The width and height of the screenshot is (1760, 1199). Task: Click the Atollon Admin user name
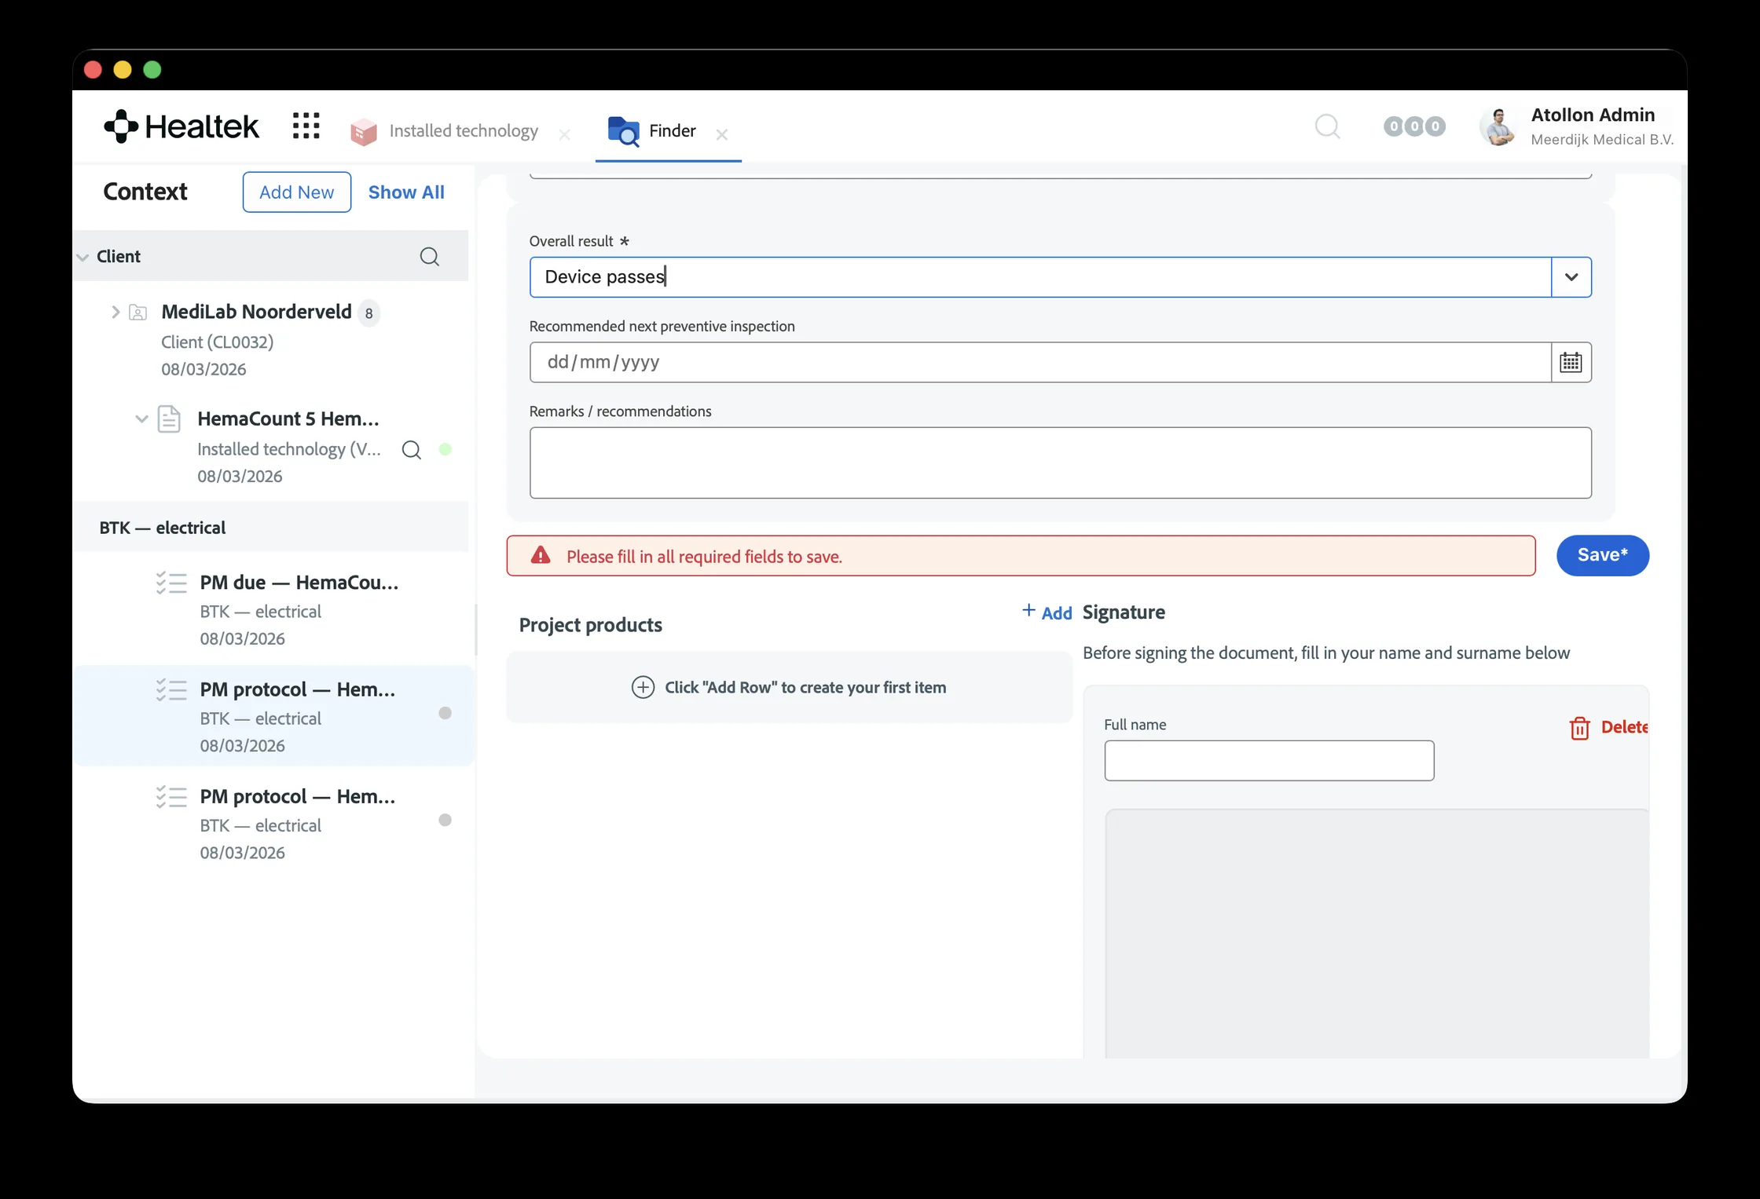pos(1593,115)
